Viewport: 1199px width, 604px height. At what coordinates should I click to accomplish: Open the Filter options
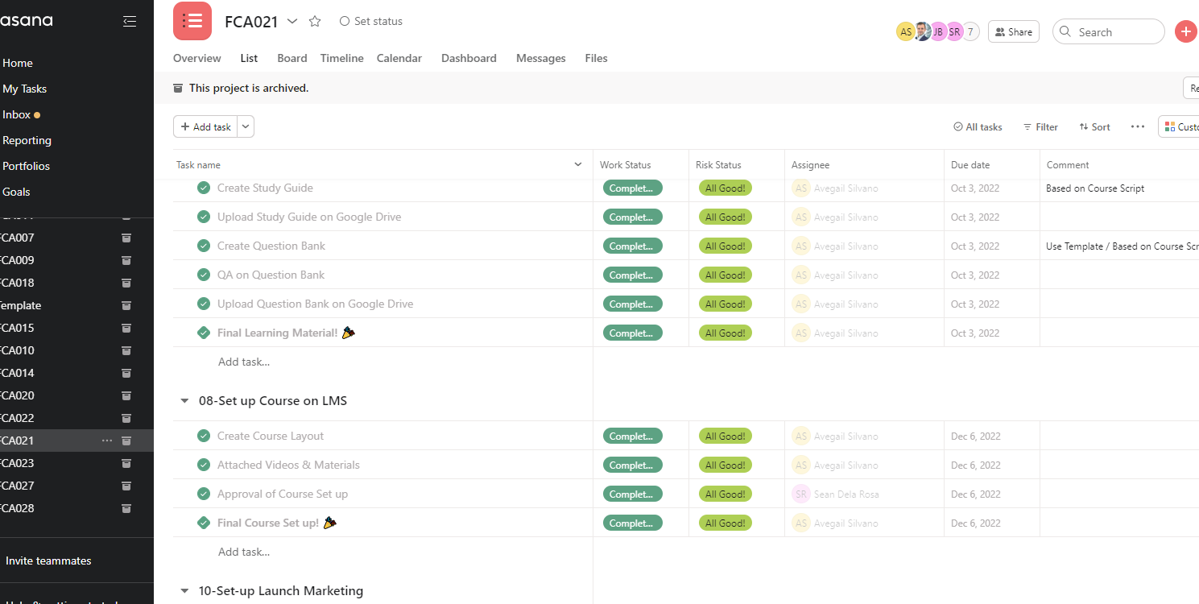tap(1040, 127)
